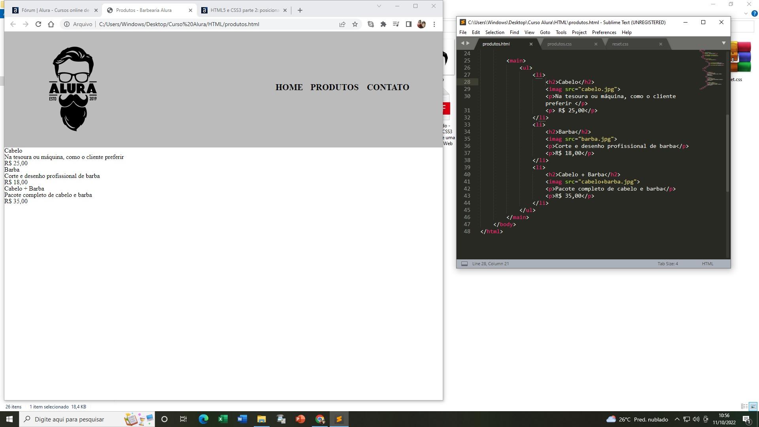The width and height of the screenshot is (759, 427).
Task: Click the Chrome forward arrow
Action: point(26,24)
